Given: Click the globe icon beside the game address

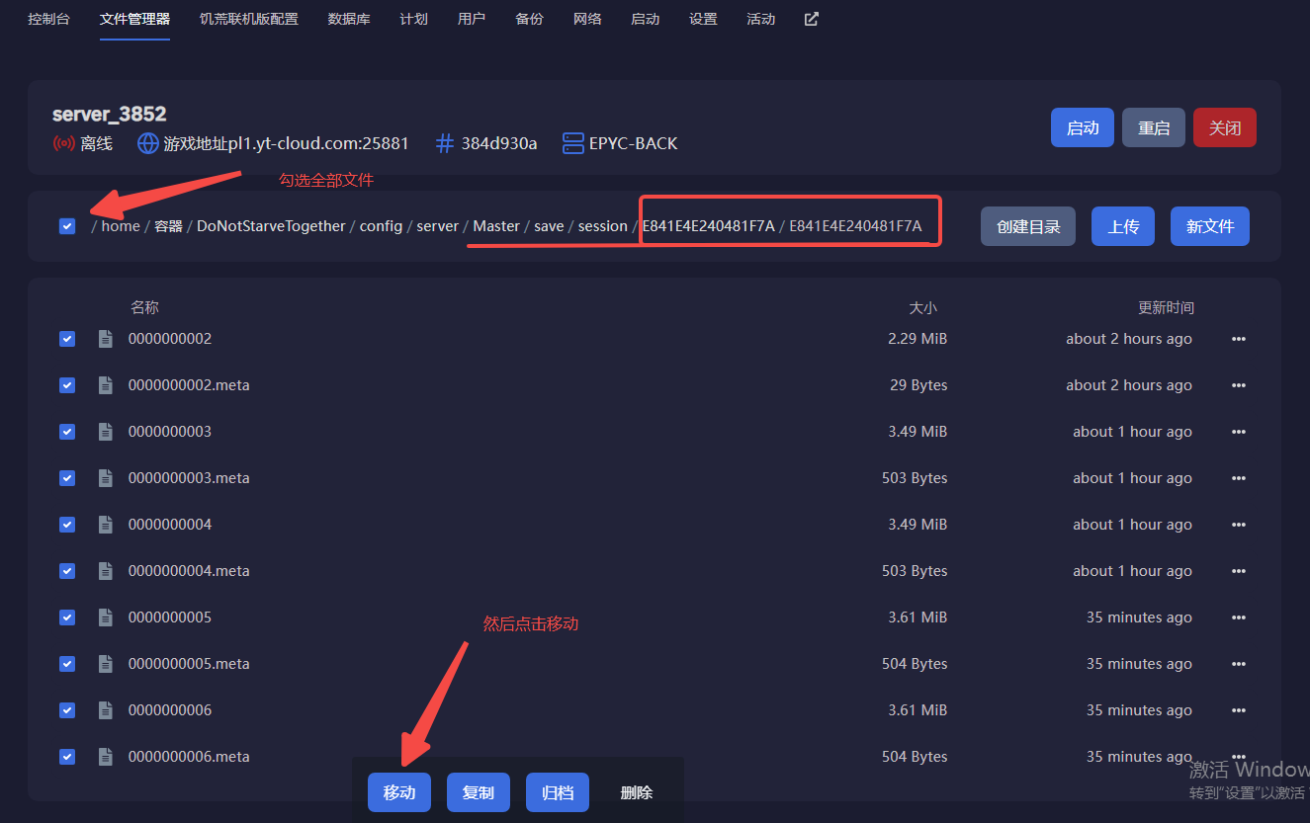Looking at the screenshot, I should click(x=147, y=143).
